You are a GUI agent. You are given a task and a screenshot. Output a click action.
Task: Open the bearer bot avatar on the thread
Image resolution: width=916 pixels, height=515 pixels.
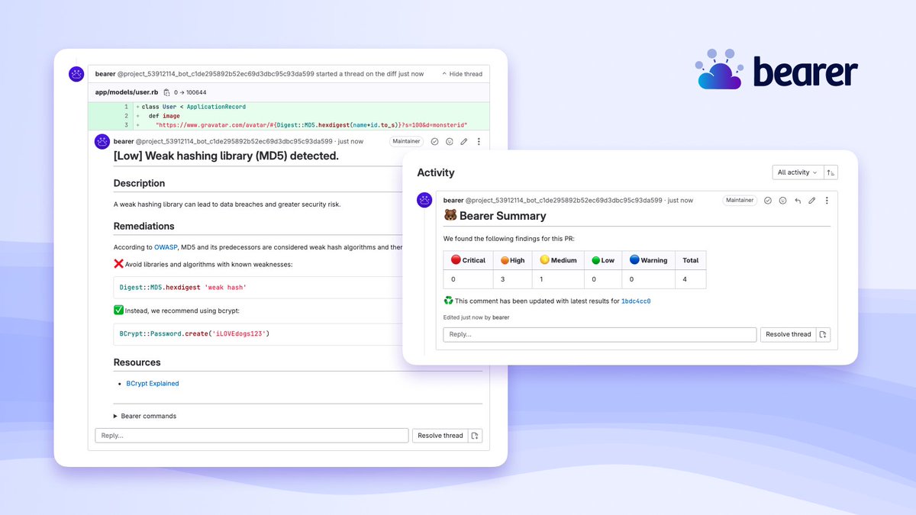[x=76, y=73]
